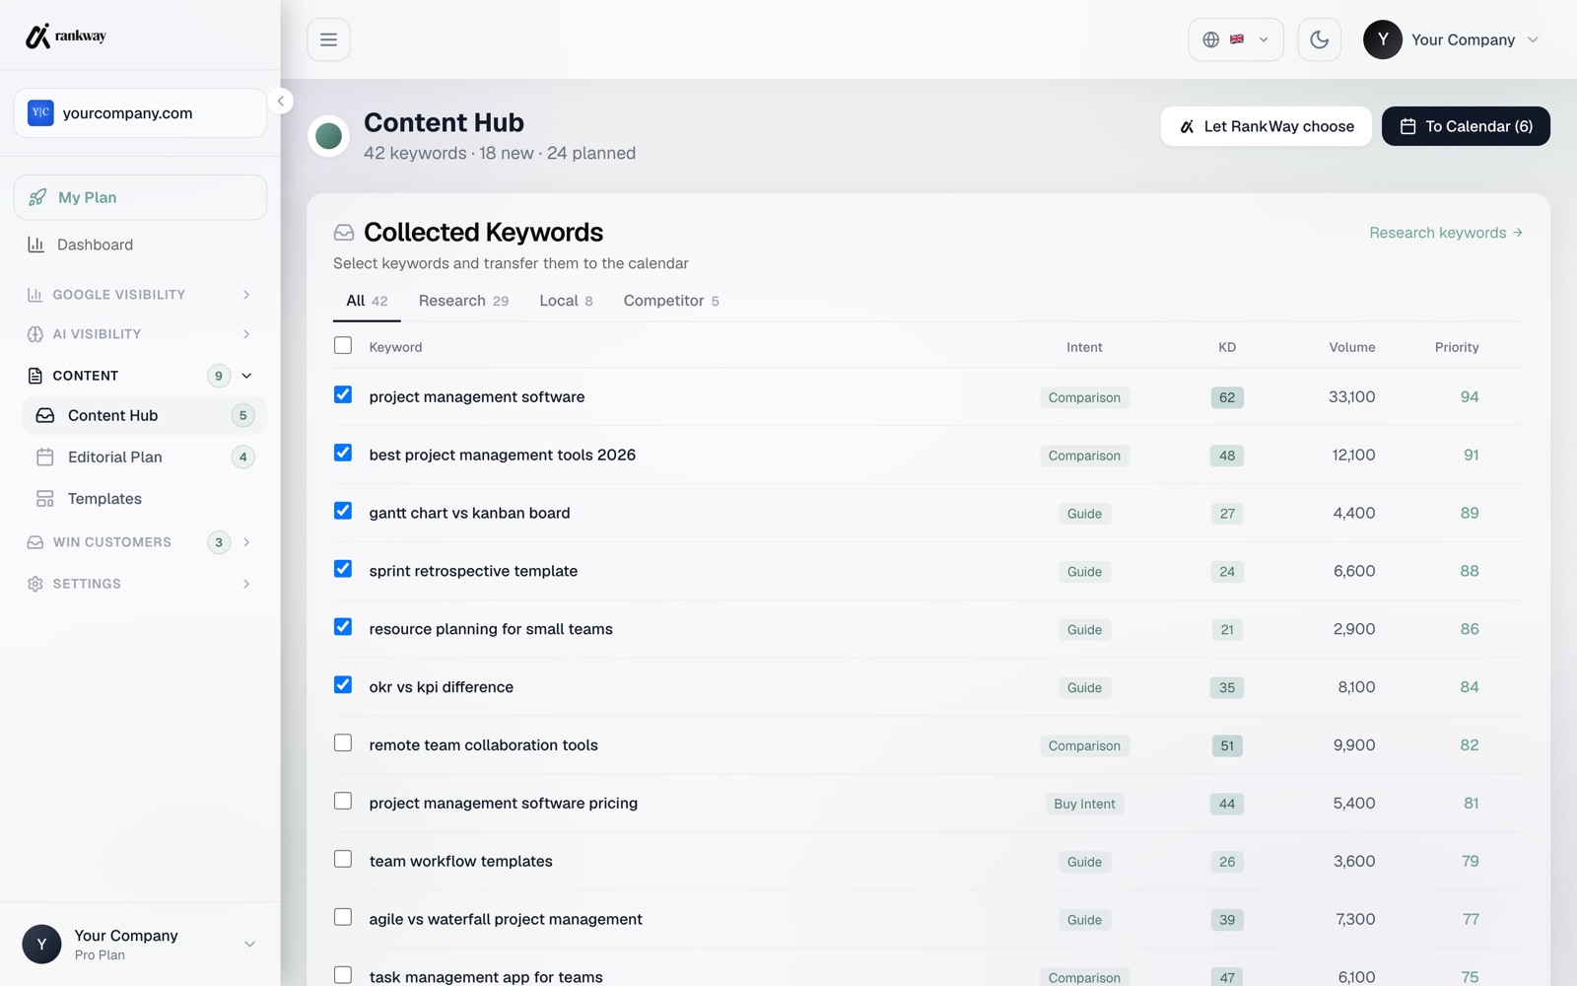Screen dimensions: 1577x986
Task: Check project management software pricing
Action: click(343, 801)
